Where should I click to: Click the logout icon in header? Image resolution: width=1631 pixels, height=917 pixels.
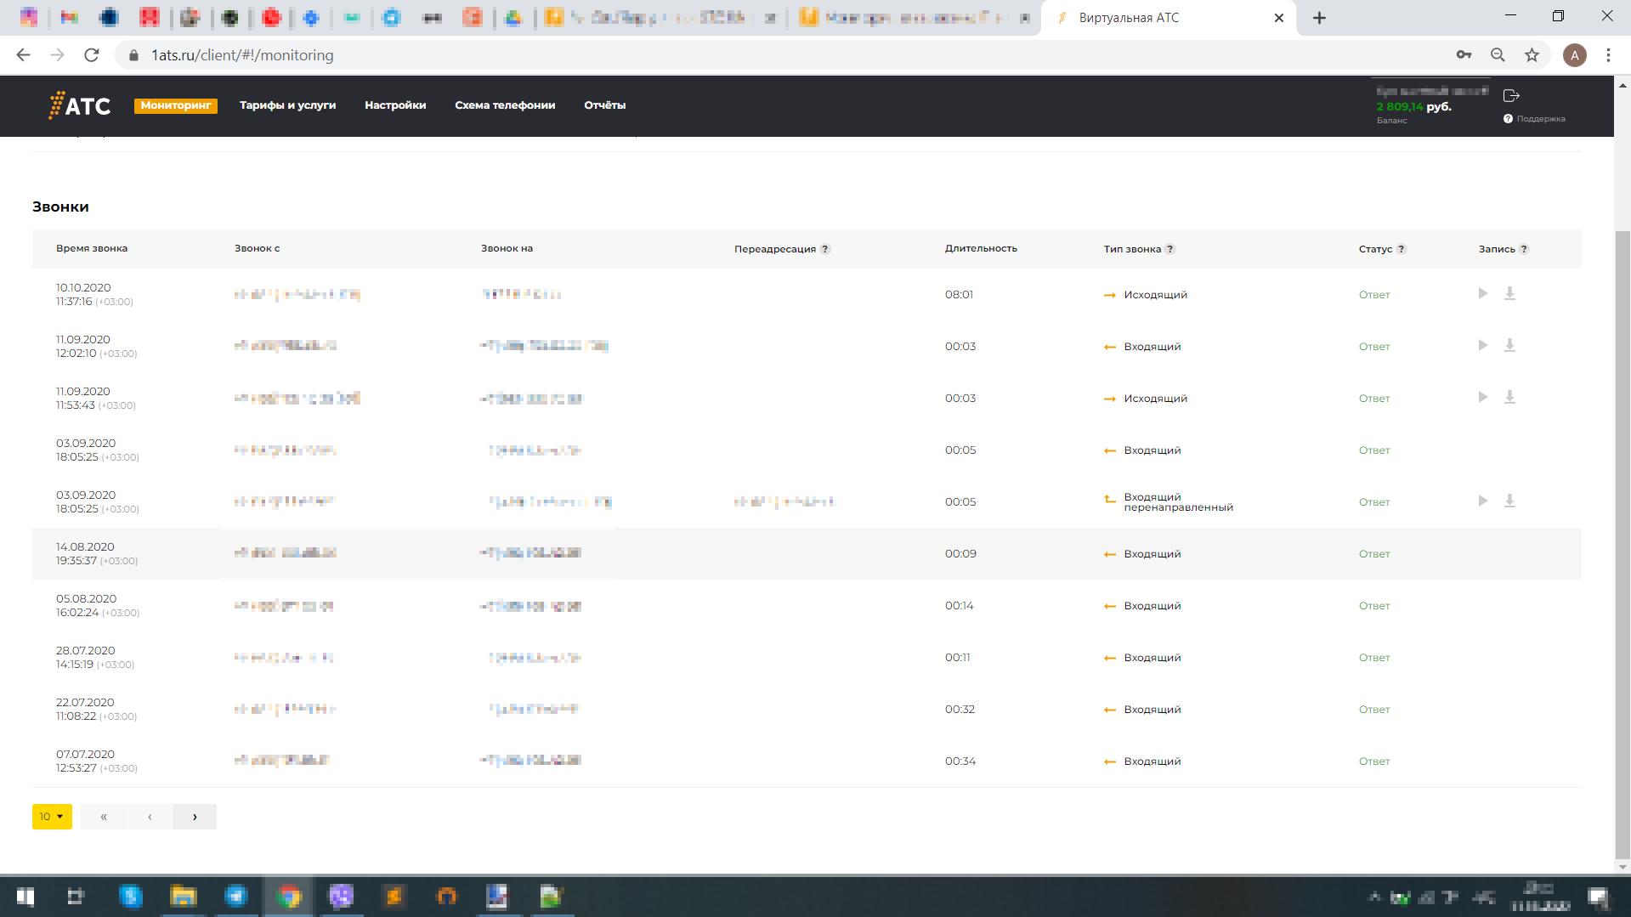[1511, 95]
